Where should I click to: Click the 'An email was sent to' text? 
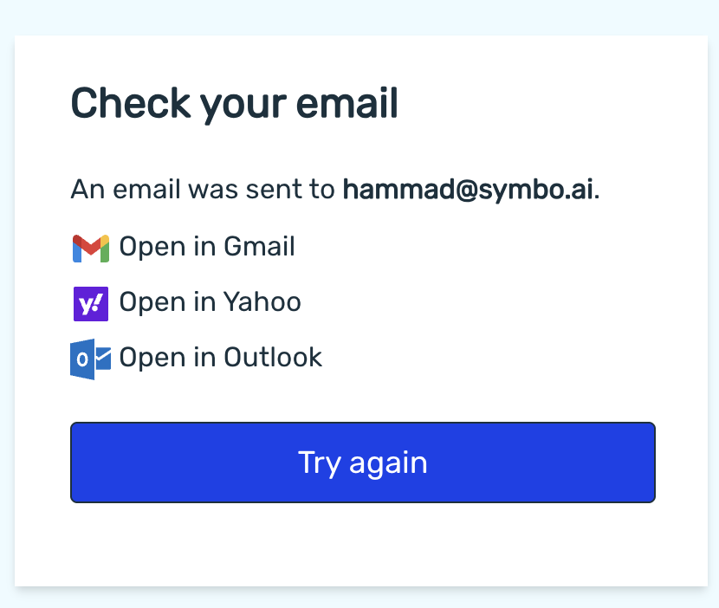203,190
